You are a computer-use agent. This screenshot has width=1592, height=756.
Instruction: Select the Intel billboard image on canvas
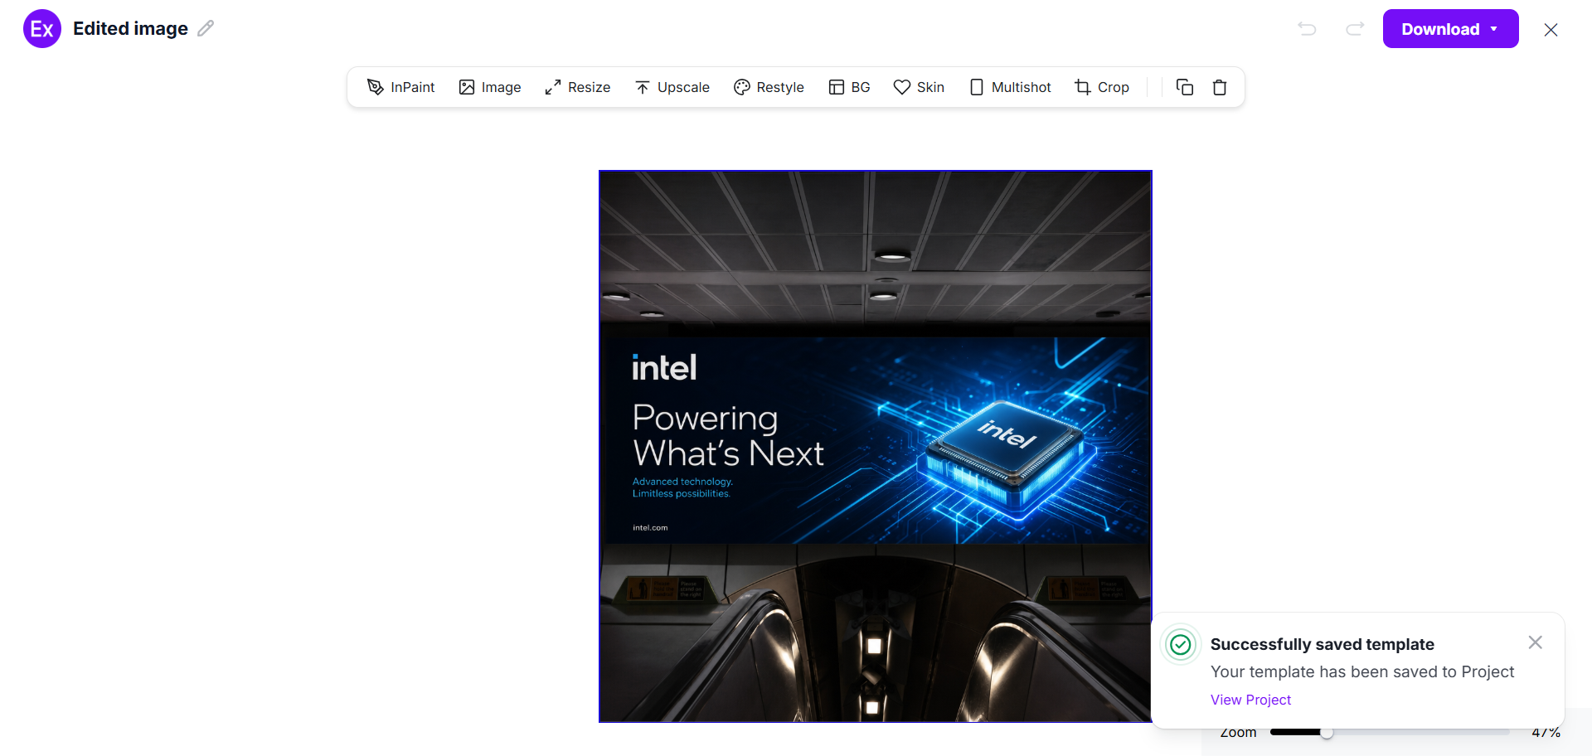click(876, 446)
